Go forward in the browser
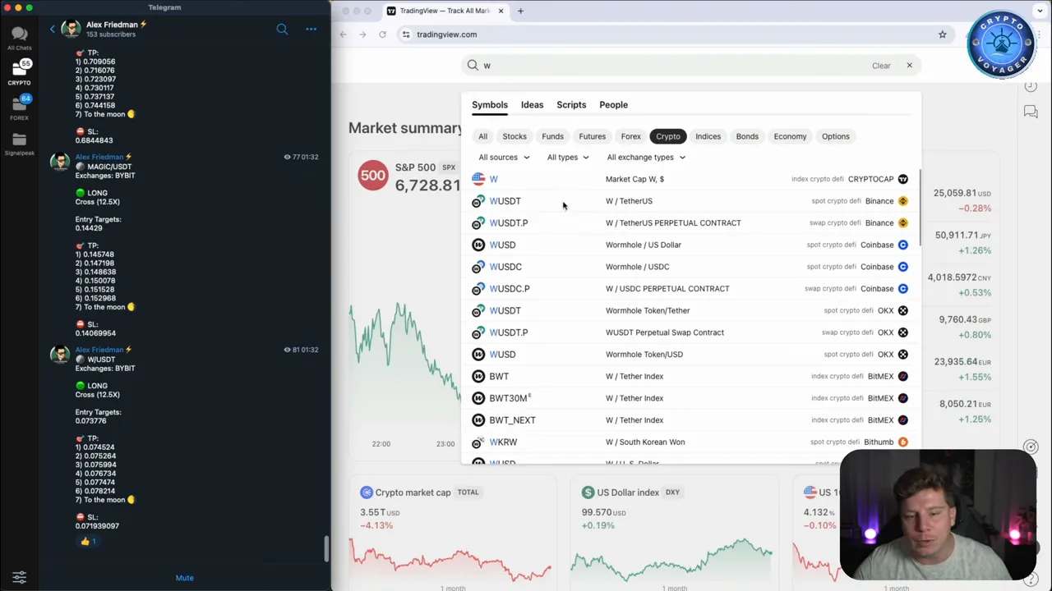 [362, 34]
